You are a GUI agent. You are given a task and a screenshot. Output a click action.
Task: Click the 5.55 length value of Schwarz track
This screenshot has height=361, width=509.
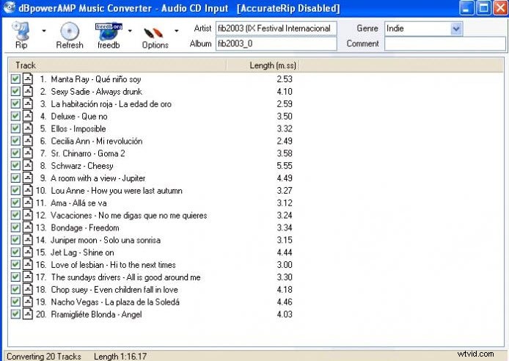pyautogui.click(x=285, y=166)
